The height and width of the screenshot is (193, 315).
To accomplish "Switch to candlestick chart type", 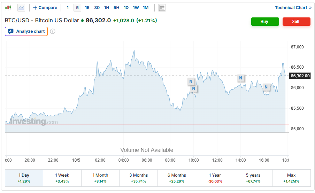I will coord(8,8).
